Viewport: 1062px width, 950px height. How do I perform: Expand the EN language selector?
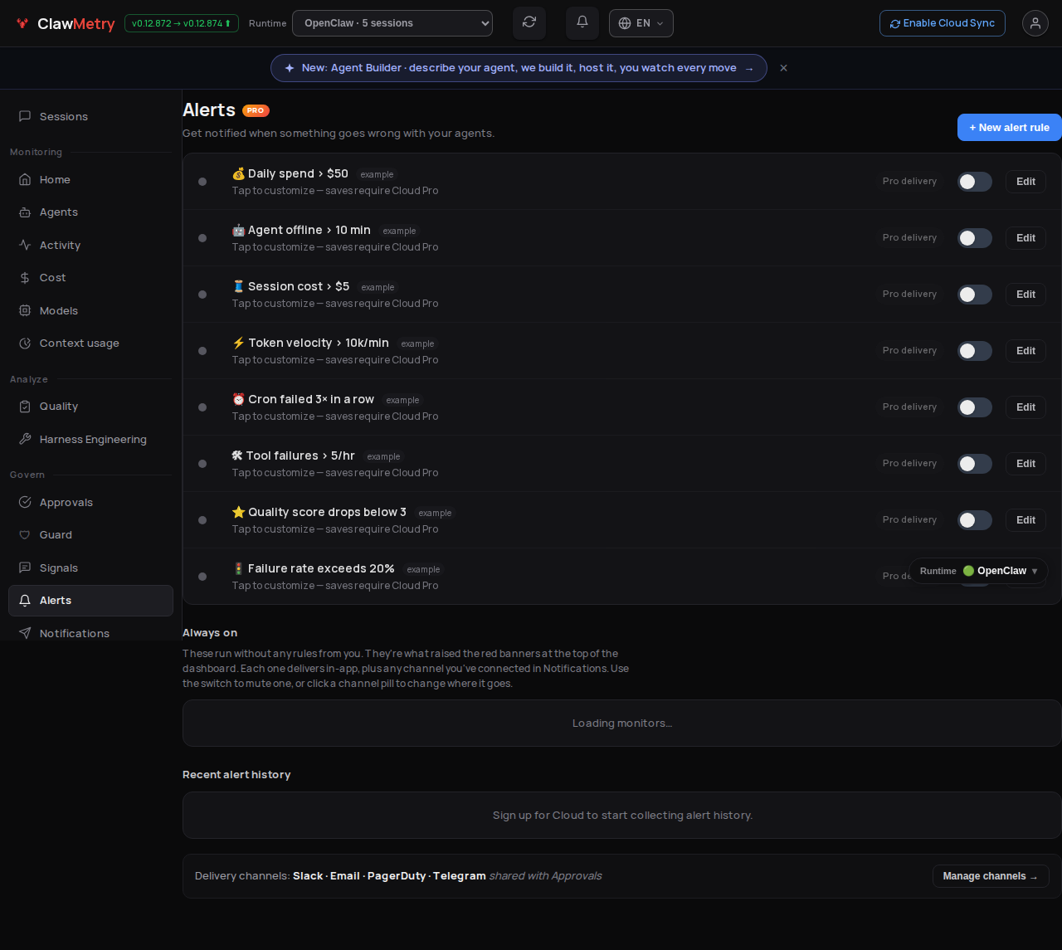coord(641,23)
